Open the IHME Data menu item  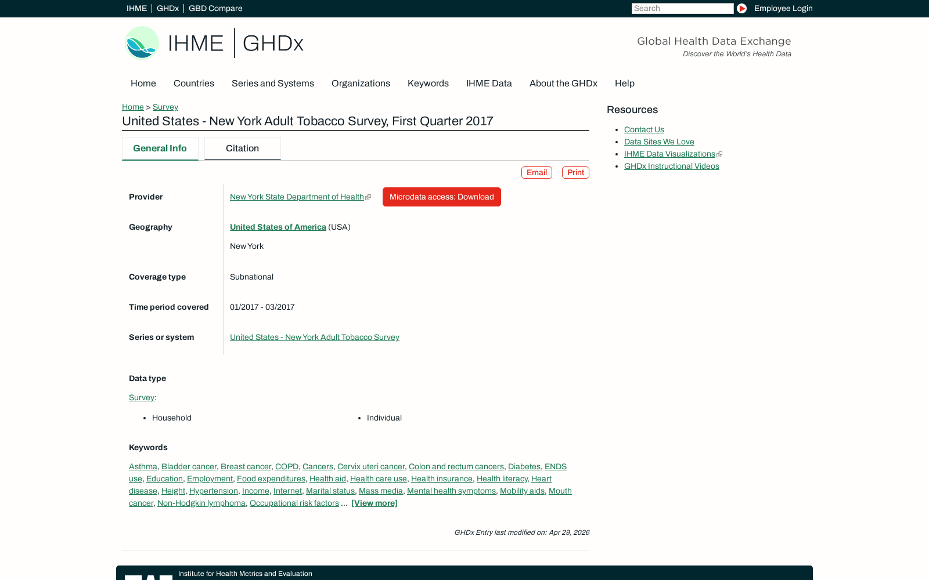coord(489,84)
